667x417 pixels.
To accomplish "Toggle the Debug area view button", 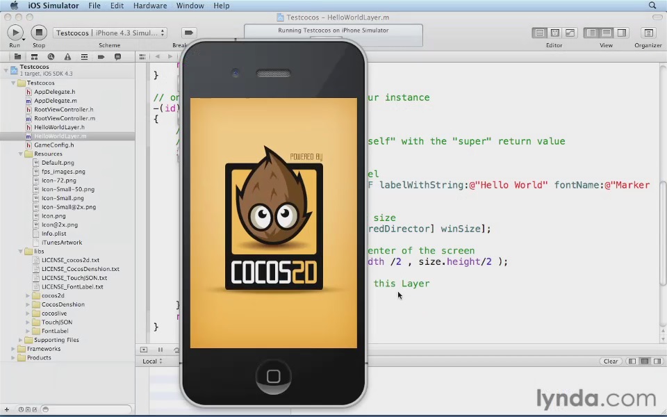I will [x=607, y=33].
